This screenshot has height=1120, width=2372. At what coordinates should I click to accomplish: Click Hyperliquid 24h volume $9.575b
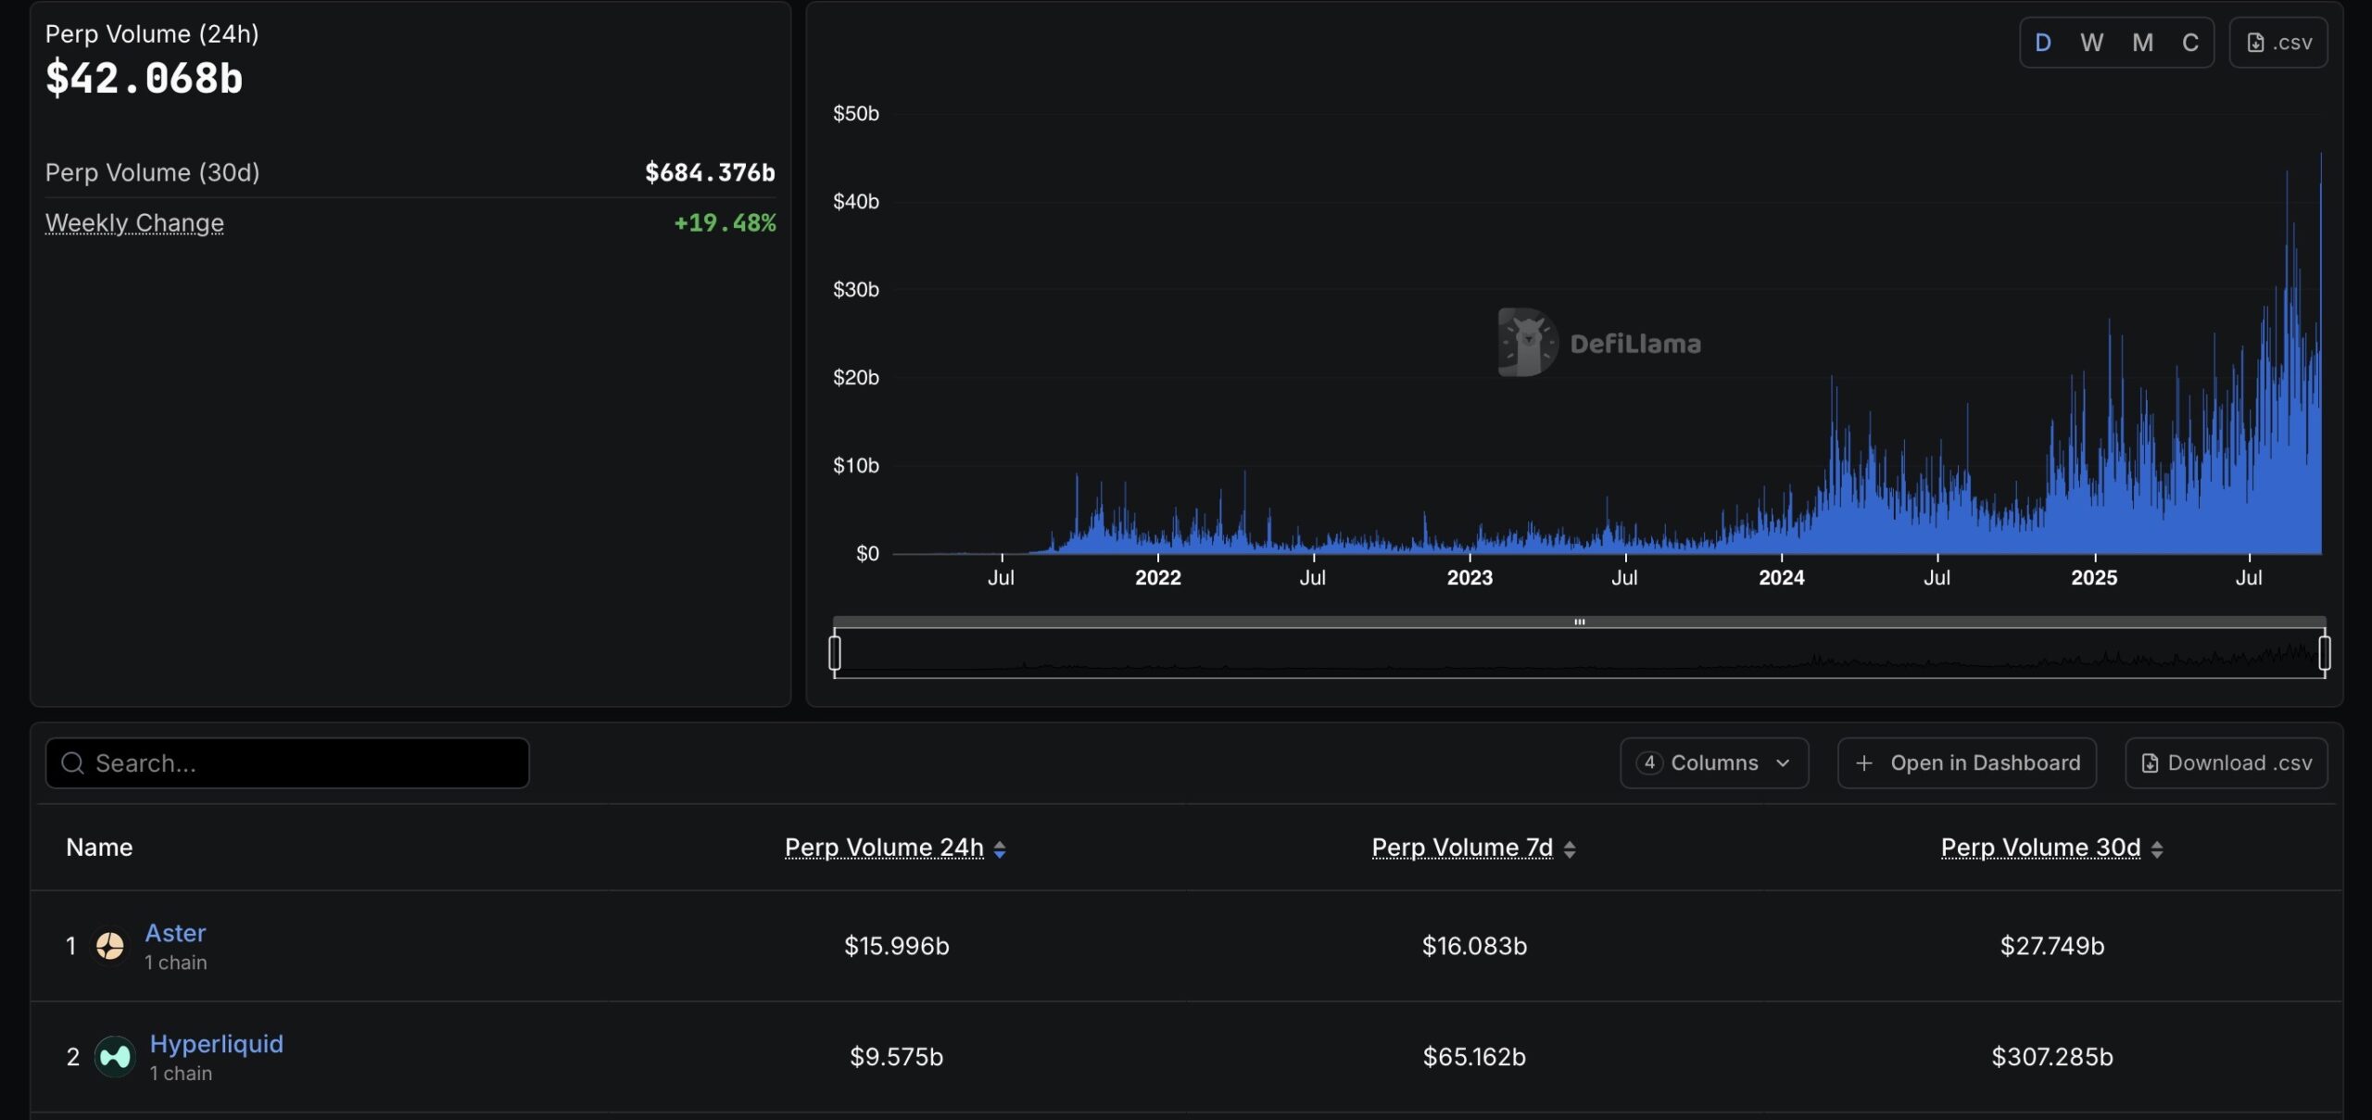click(896, 1057)
